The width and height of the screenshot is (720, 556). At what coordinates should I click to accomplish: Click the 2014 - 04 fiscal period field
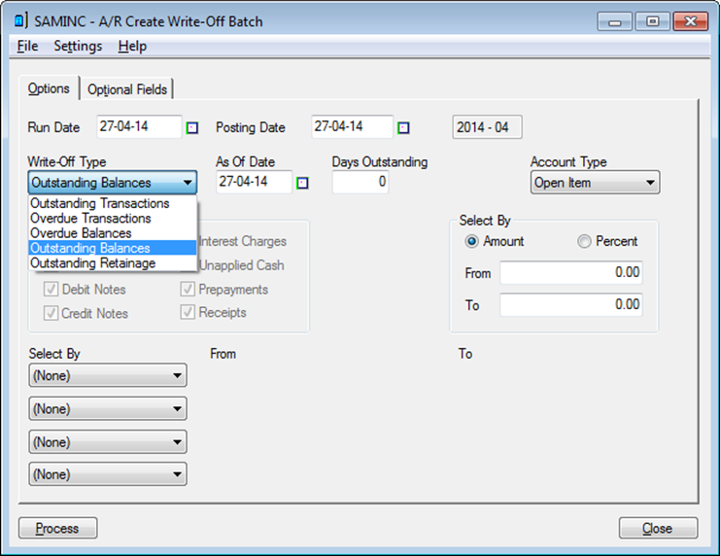(487, 126)
